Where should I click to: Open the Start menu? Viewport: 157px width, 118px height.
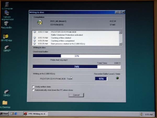pos(4,114)
